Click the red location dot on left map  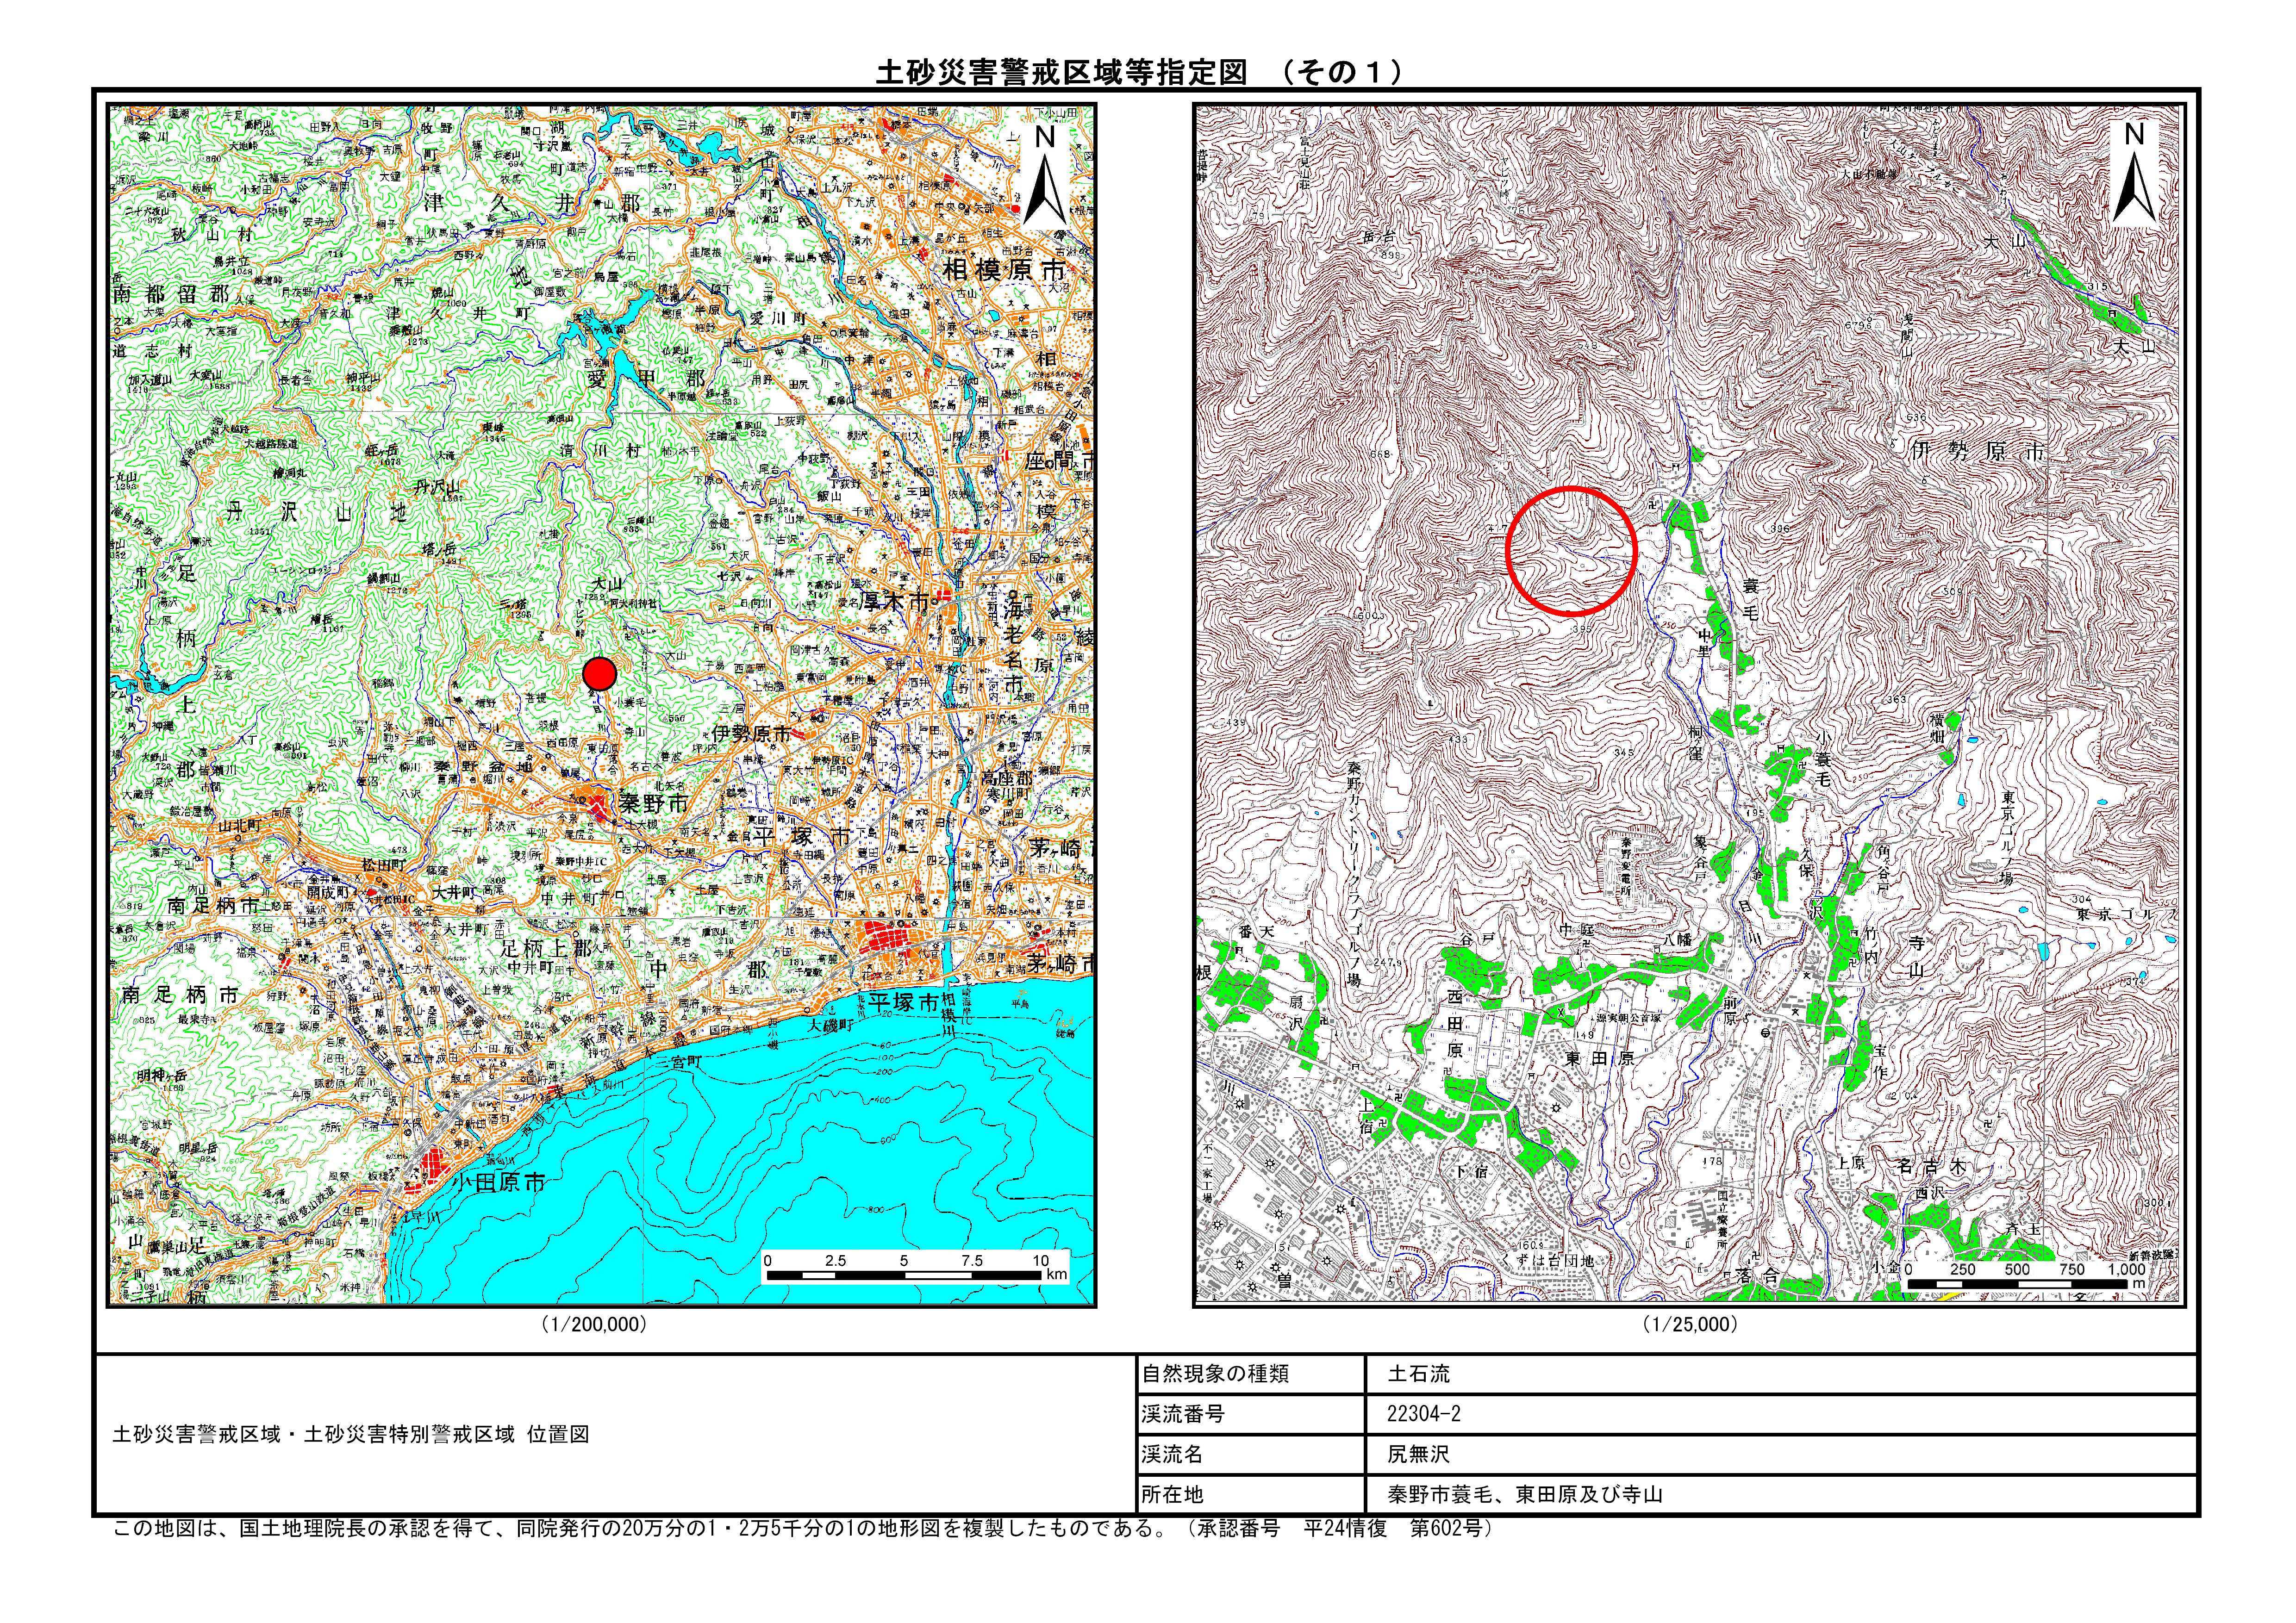coord(599,674)
